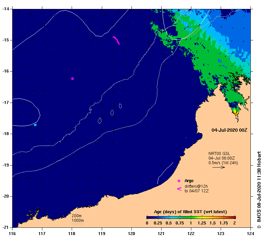Click the longitude label 120

click(132, 234)
